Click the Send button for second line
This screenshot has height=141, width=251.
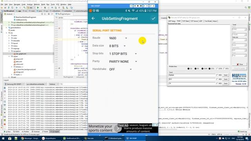coord(226,79)
